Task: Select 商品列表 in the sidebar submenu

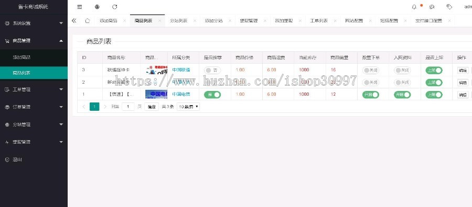Action: point(34,73)
